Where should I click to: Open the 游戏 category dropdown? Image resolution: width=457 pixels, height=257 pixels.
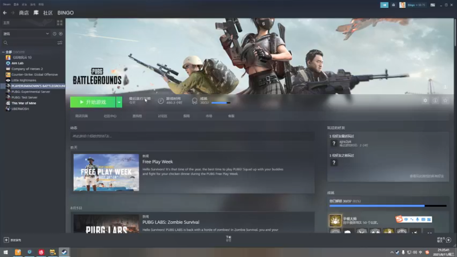[26, 34]
